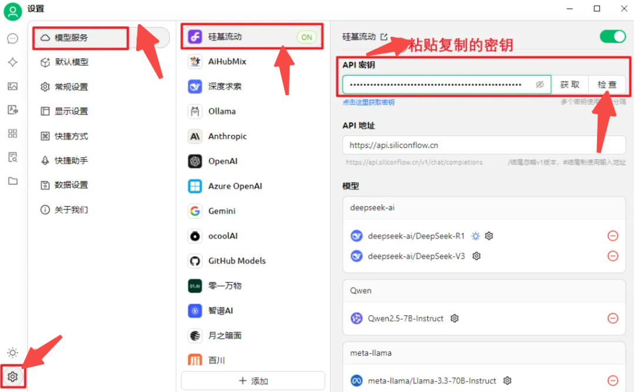
Task: Select 数据设置 settings menu
Action: [102, 185]
